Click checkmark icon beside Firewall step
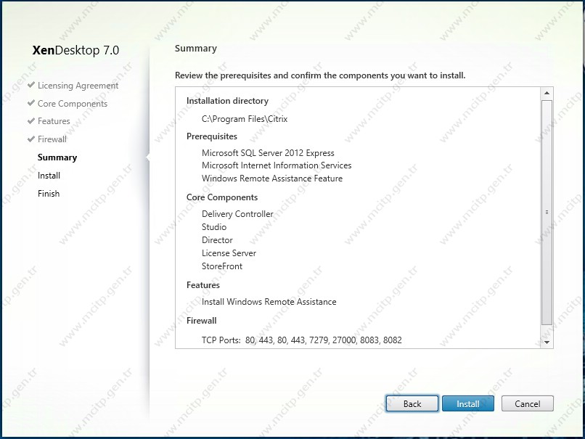The image size is (585, 439). pyautogui.click(x=31, y=139)
